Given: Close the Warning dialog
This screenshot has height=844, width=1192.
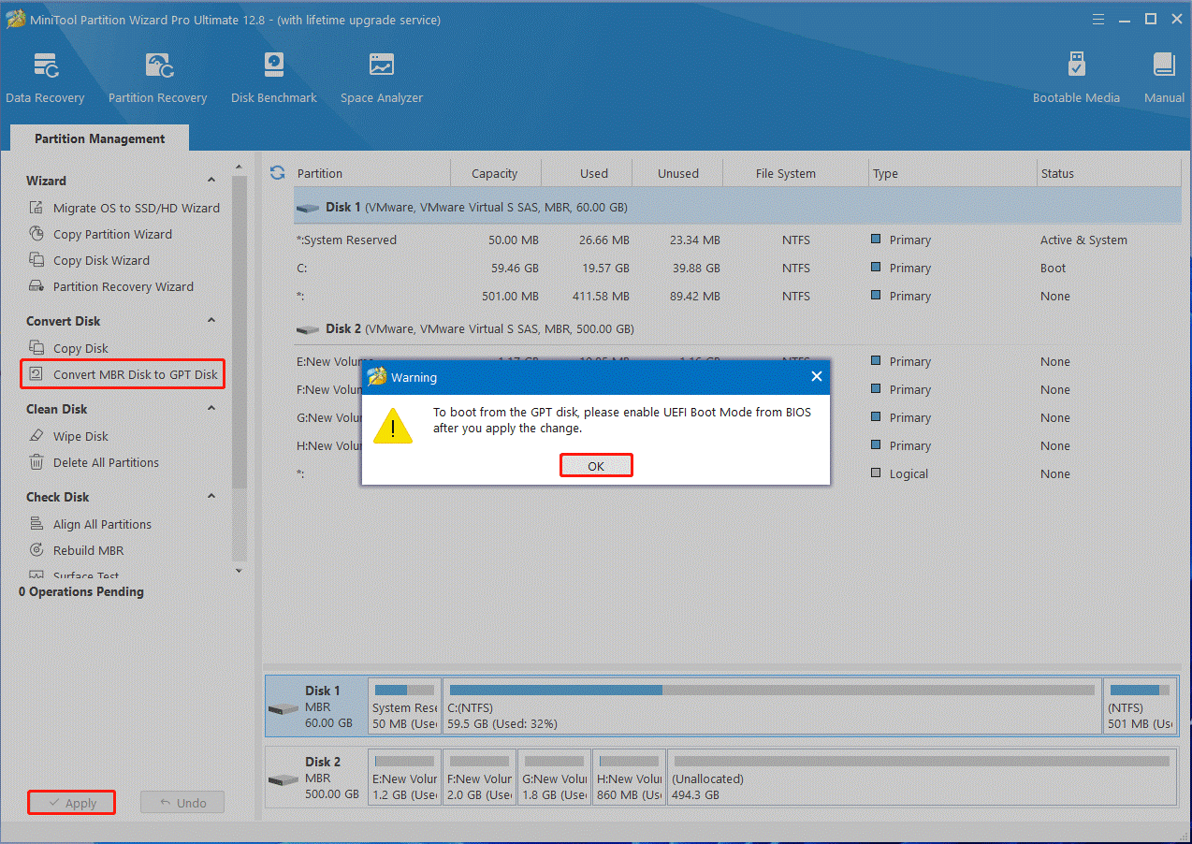Looking at the screenshot, I should tap(816, 377).
